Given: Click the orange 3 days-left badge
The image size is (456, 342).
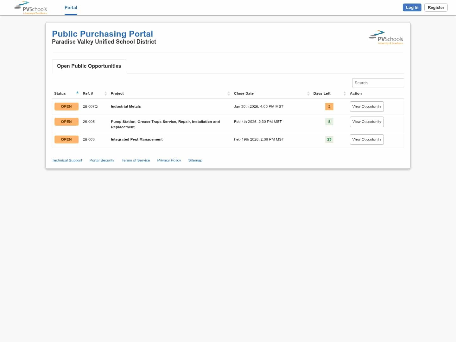Looking at the screenshot, I should pos(329,106).
